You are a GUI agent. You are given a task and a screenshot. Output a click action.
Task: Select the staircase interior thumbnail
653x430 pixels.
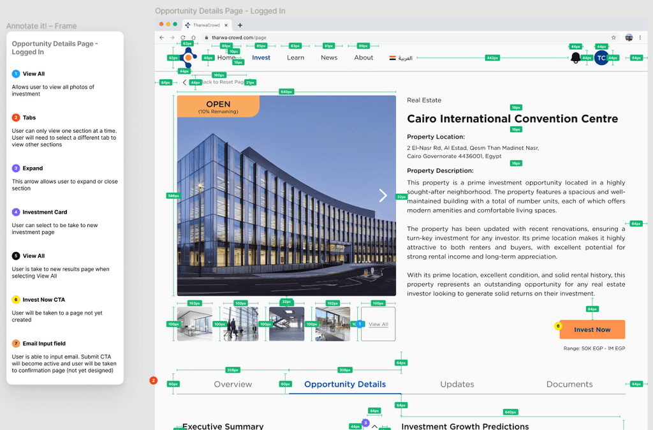(286, 324)
